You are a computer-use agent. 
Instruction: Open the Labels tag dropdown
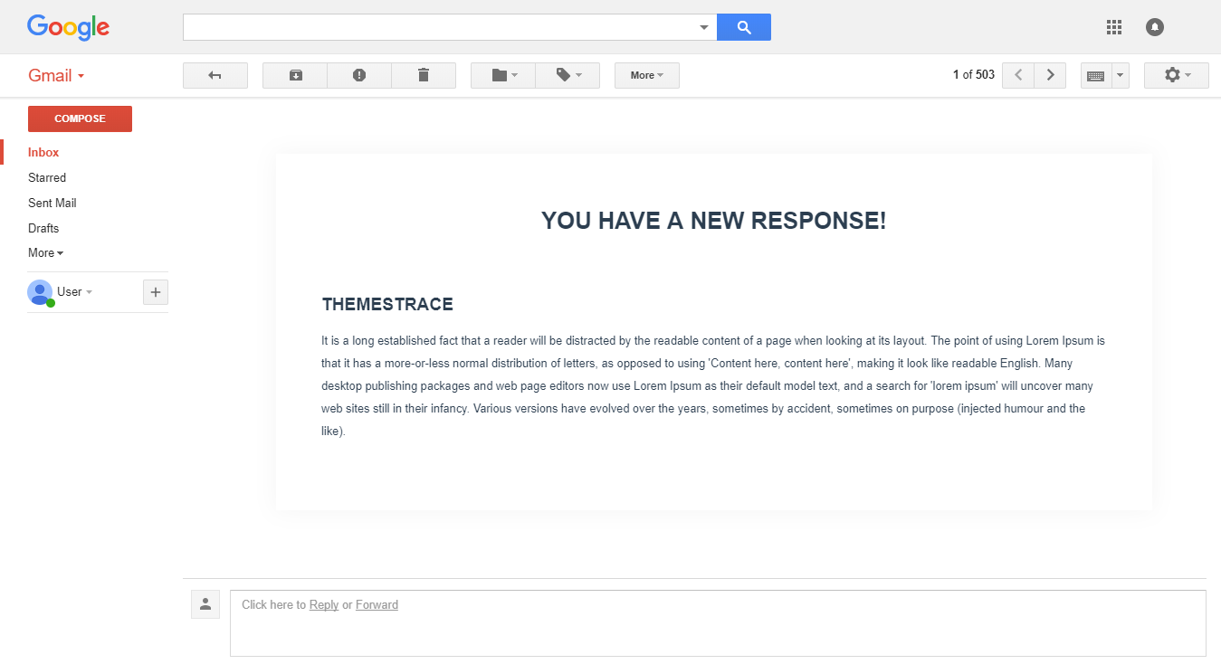click(568, 75)
